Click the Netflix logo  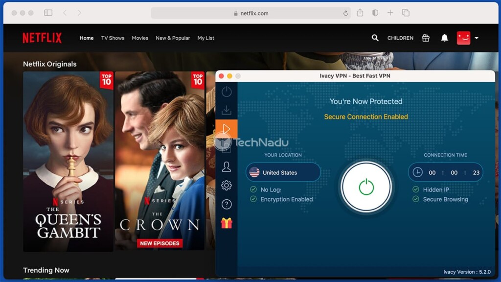pos(42,38)
